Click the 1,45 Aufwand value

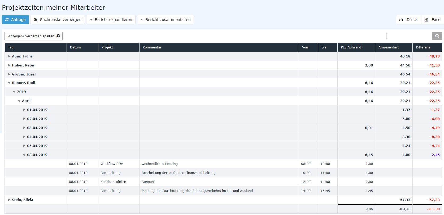[x=369, y=191]
